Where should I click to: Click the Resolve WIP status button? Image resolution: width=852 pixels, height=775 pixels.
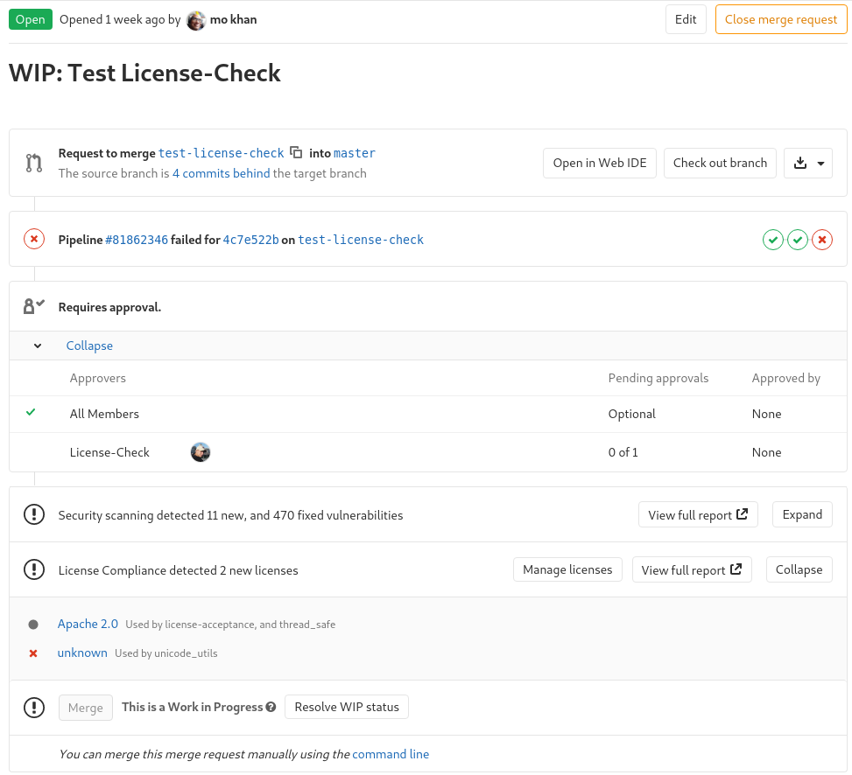(346, 707)
